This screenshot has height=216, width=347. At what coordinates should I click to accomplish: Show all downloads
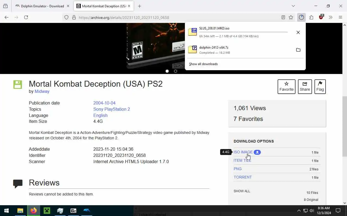coord(203,64)
